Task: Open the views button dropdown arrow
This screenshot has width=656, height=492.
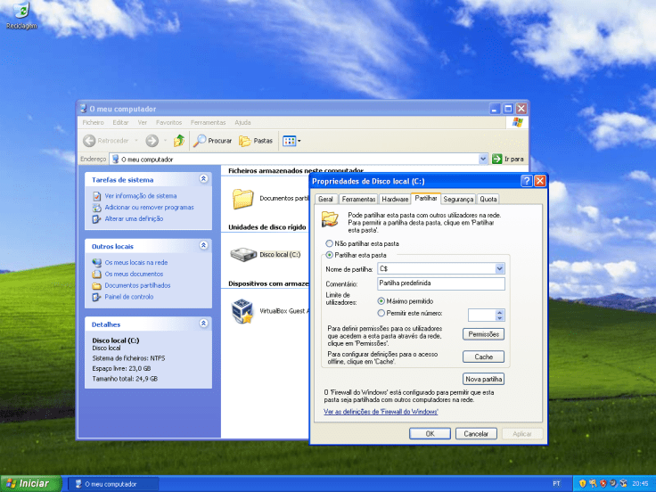Action: click(299, 141)
